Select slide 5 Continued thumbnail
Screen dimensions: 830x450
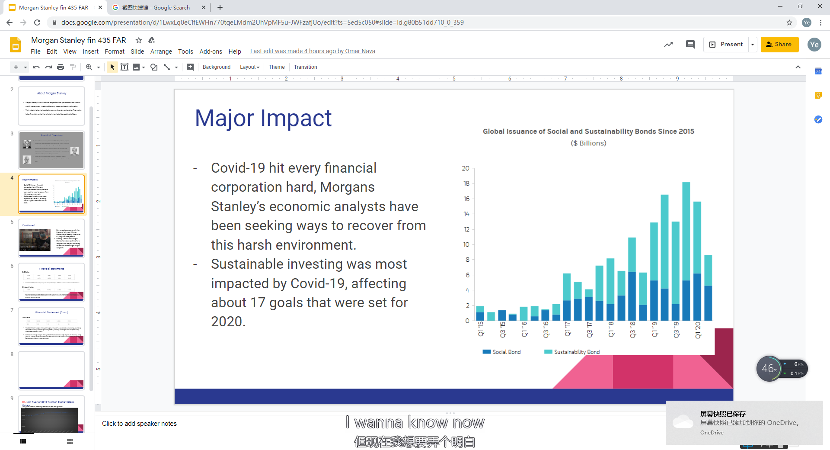[51, 238]
